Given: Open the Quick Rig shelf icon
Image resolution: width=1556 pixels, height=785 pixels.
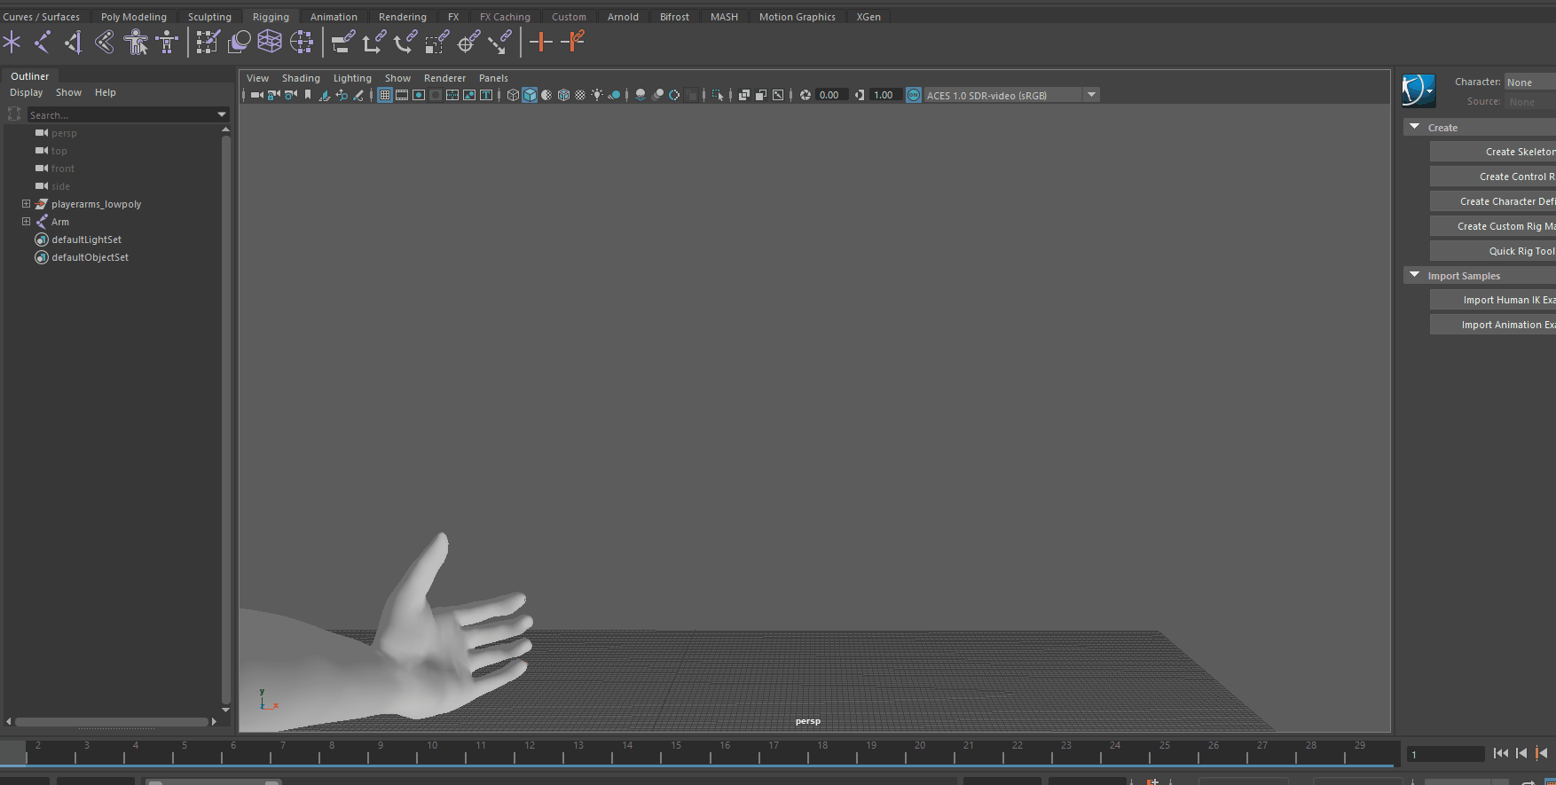Looking at the screenshot, I should coord(136,42).
